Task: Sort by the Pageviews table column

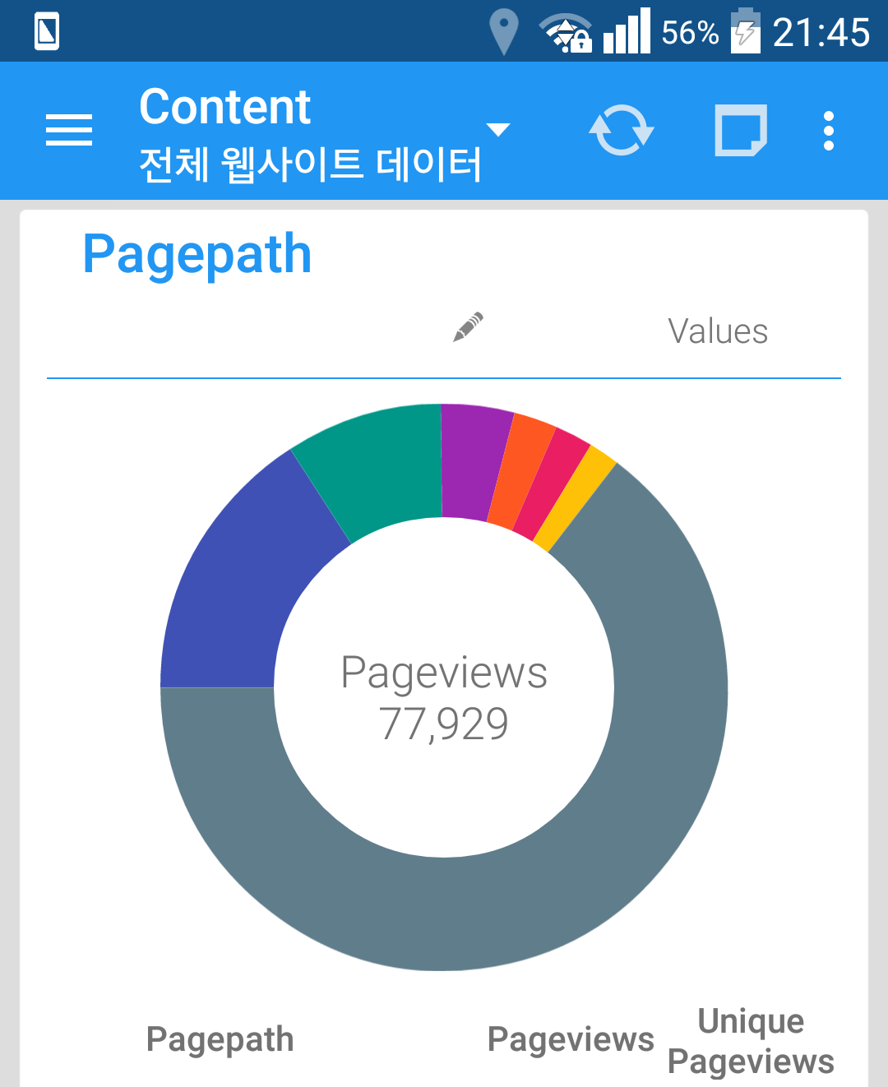Action: click(571, 1039)
